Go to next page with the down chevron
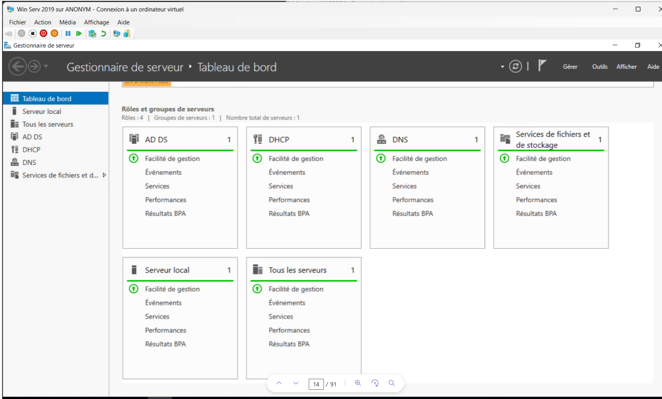The width and height of the screenshot is (662, 399). click(x=296, y=383)
